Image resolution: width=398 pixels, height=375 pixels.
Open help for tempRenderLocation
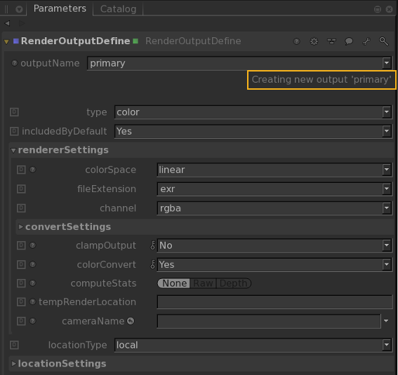[33, 301]
